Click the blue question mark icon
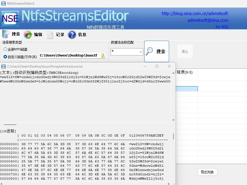This screenshot has height=185, width=247. coord(72,35)
